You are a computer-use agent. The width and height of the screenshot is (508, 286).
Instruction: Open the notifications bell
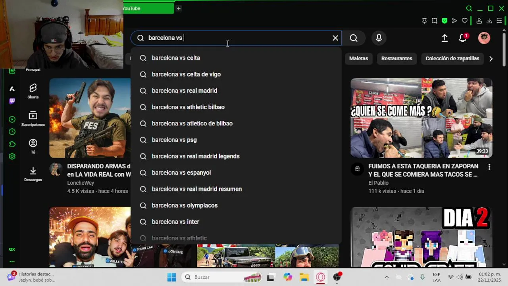pyautogui.click(x=463, y=38)
